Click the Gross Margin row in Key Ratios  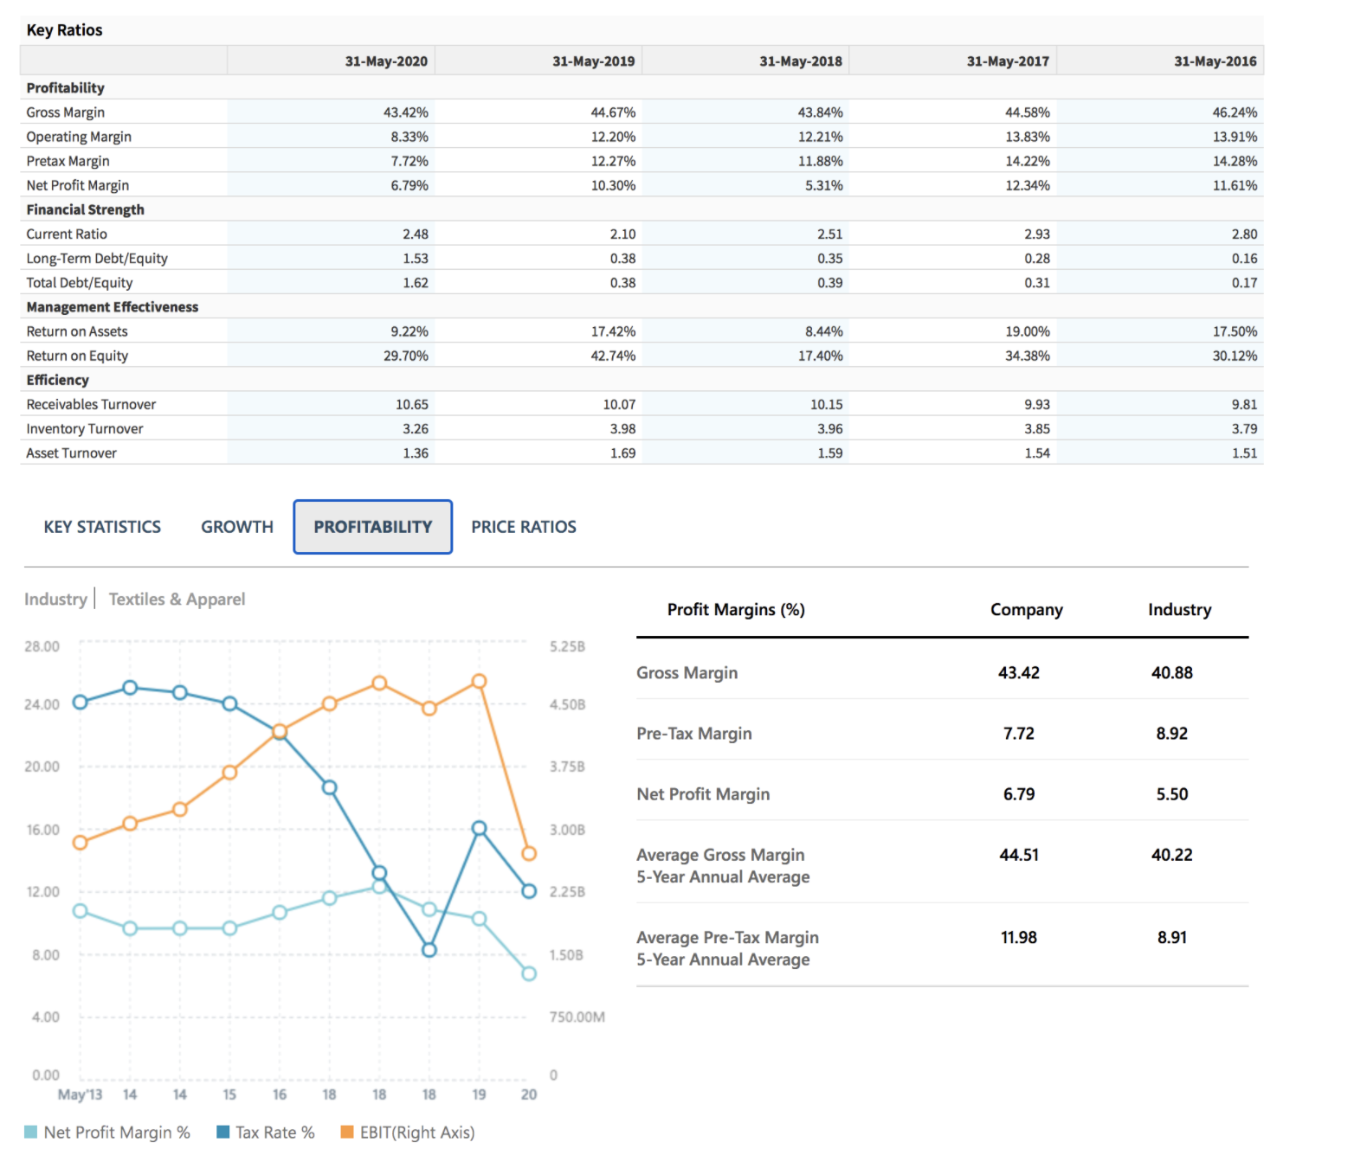point(66,112)
